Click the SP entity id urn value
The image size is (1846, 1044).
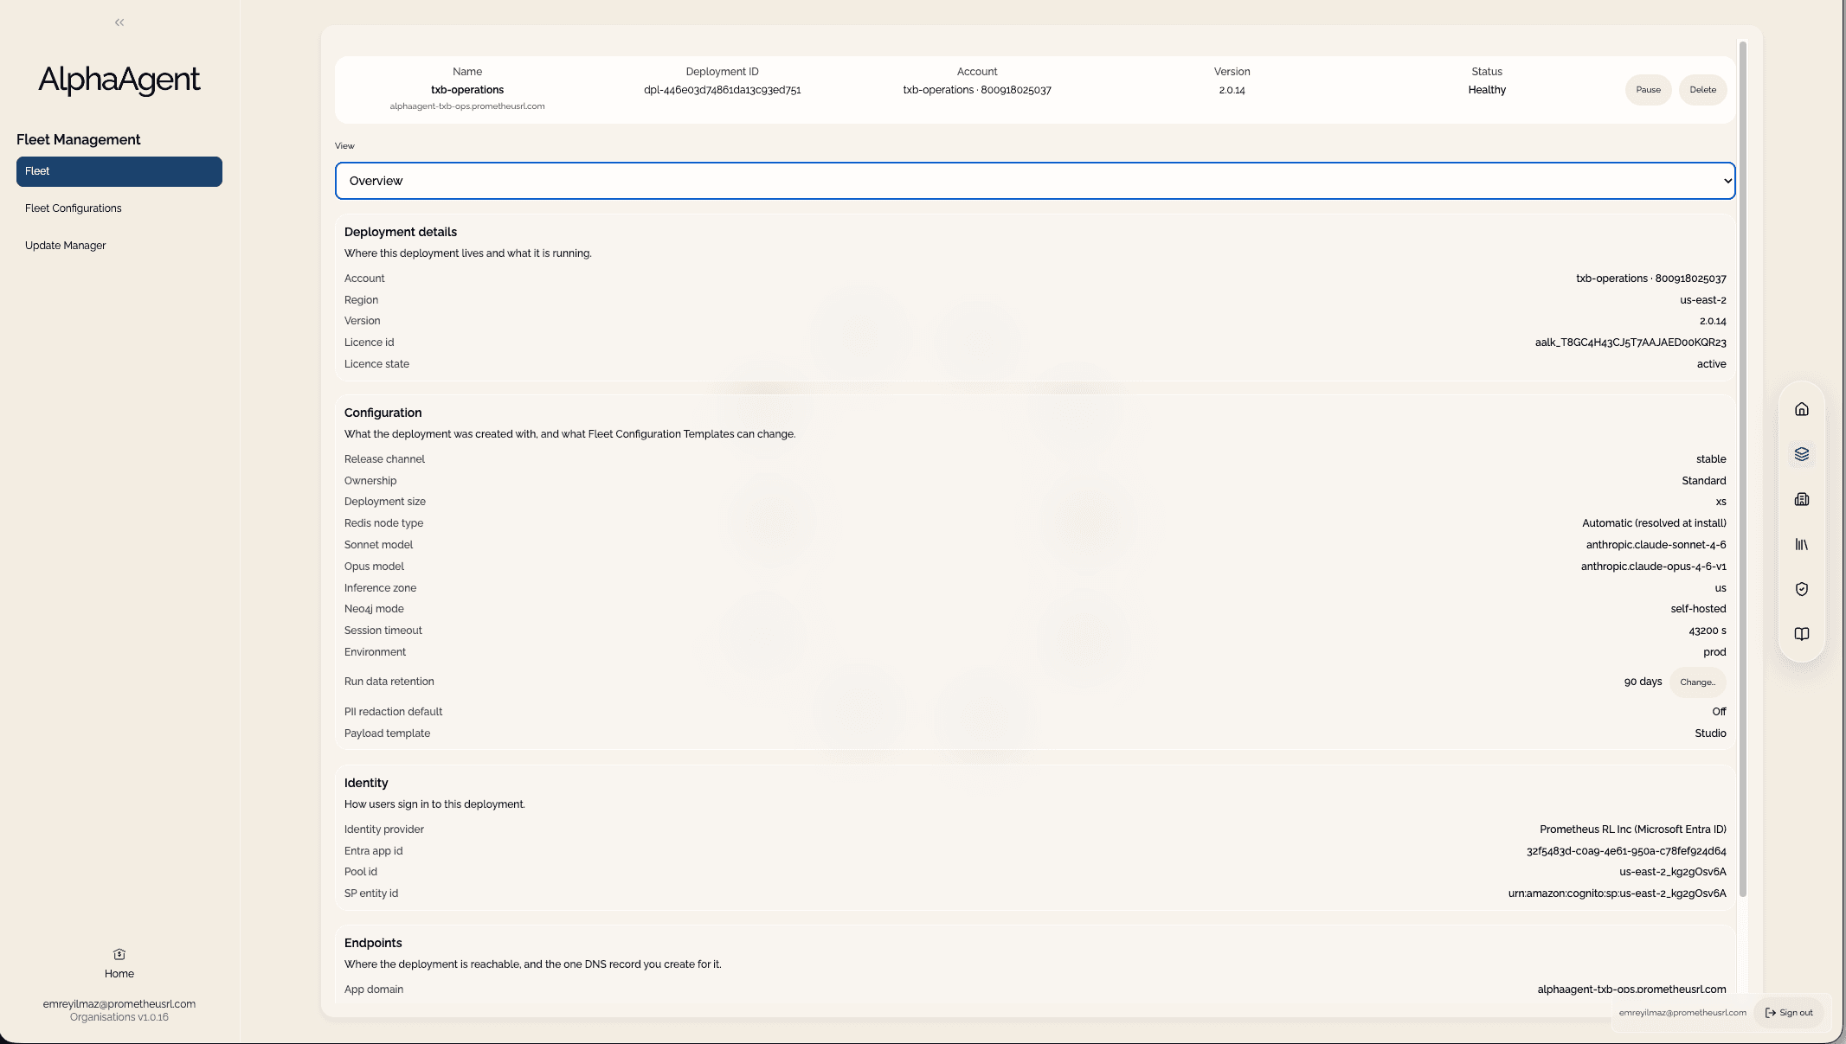click(x=1617, y=893)
